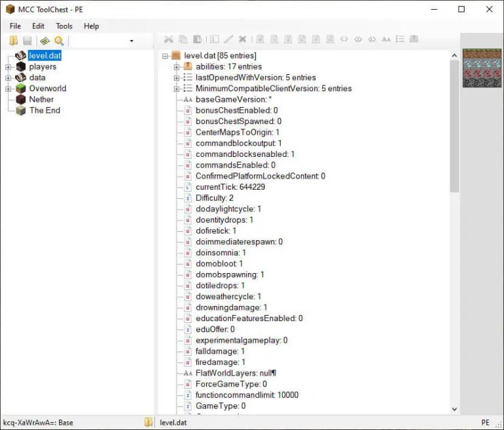Image resolution: width=504 pixels, height=430 pixels.
Task: Open the toolbar combo box dropdown arrow
Action: point(131,41)
